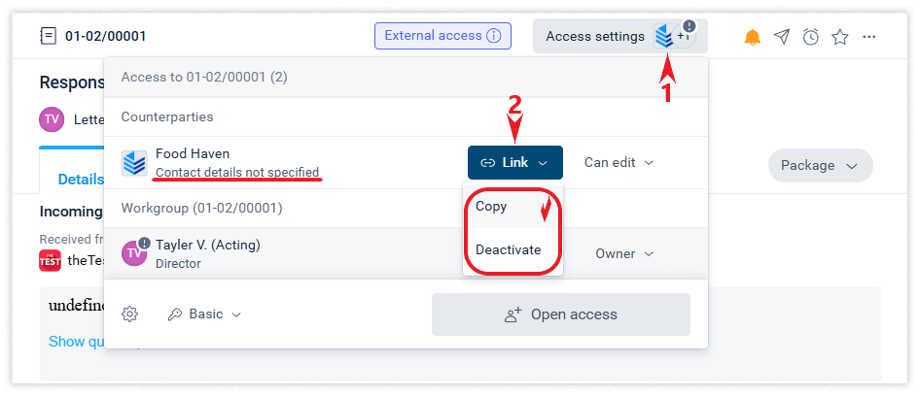Viewport: 919px width, 396px height.
Task: Open the Basic access level dropdown
Action: click(204, 314)
